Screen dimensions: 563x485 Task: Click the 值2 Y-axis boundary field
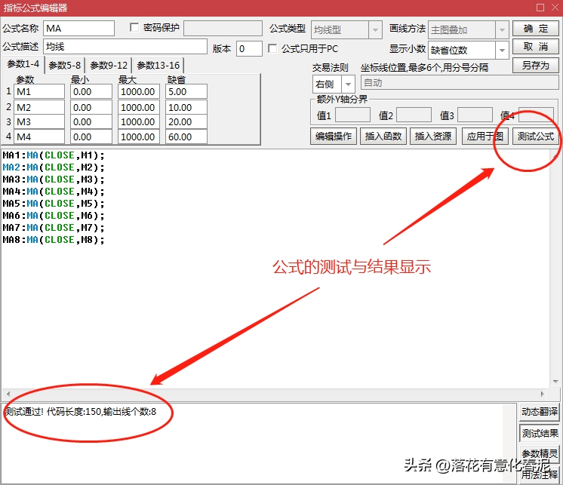[414, 115]
